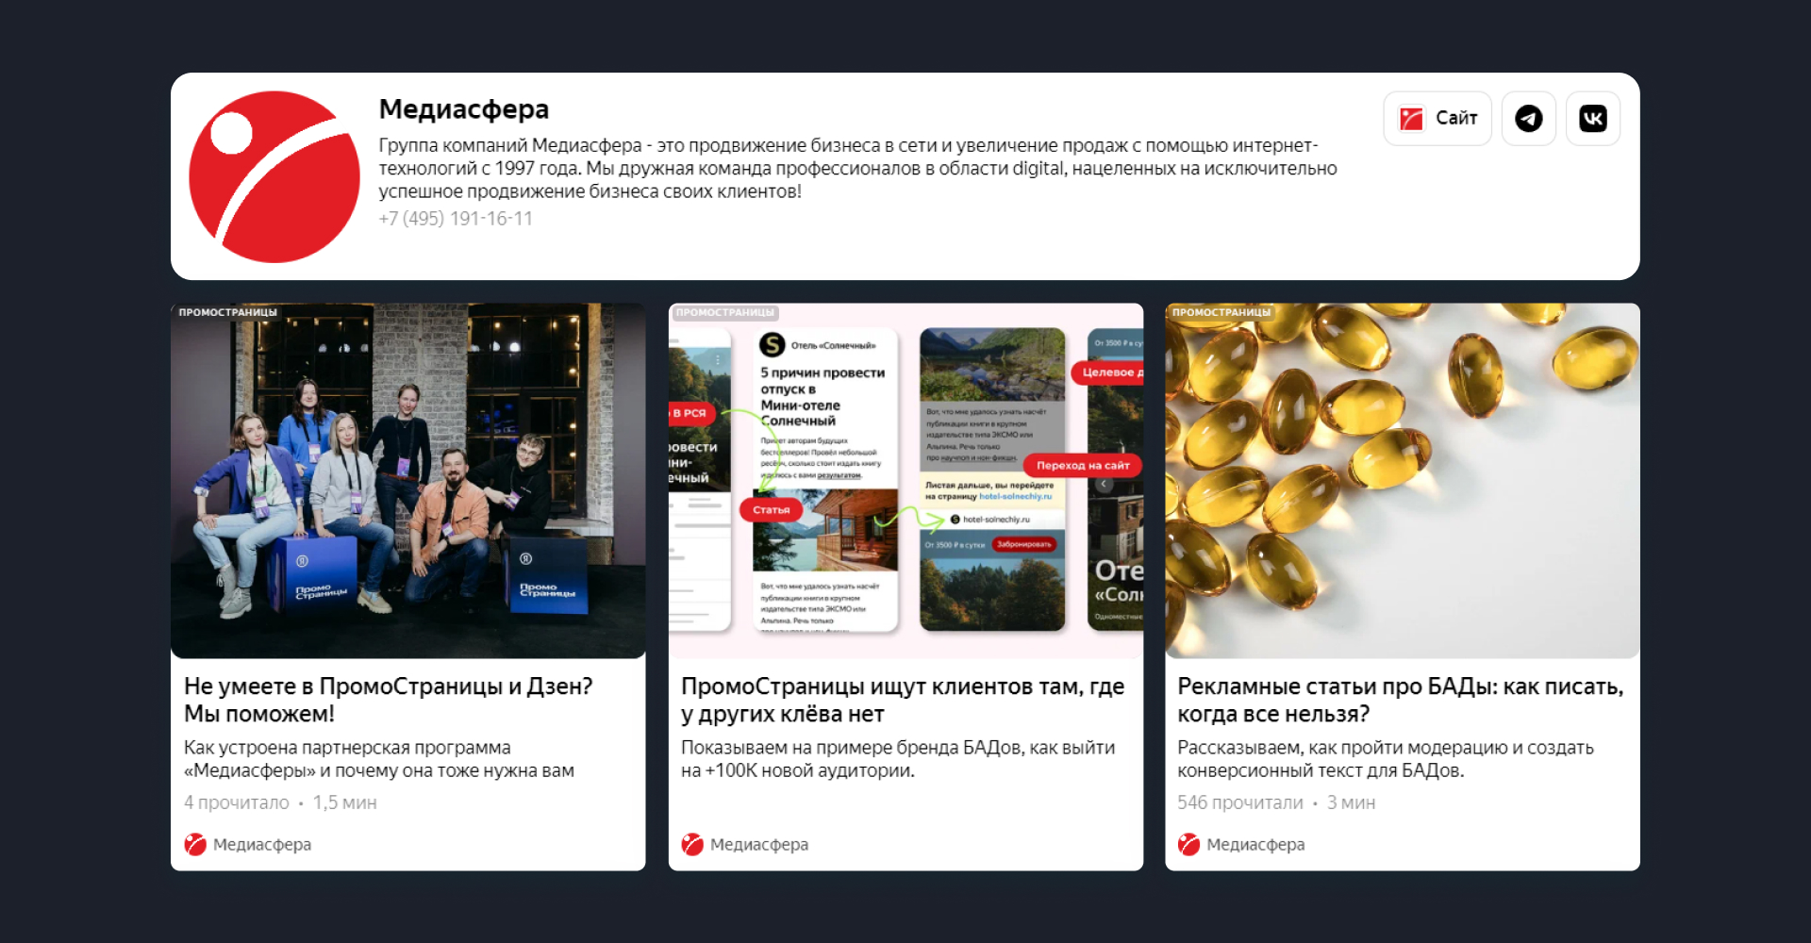This screenshot has height=943, width=1811.
Task: Click ПРОМОСТРАНИЦЫ badge on capsules image
Action: pyautogui.click(x=1221, y=312)
